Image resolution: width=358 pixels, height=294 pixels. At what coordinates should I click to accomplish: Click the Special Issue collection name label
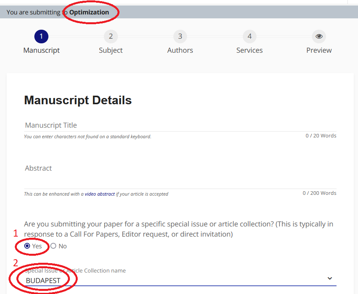pos(75,271)
